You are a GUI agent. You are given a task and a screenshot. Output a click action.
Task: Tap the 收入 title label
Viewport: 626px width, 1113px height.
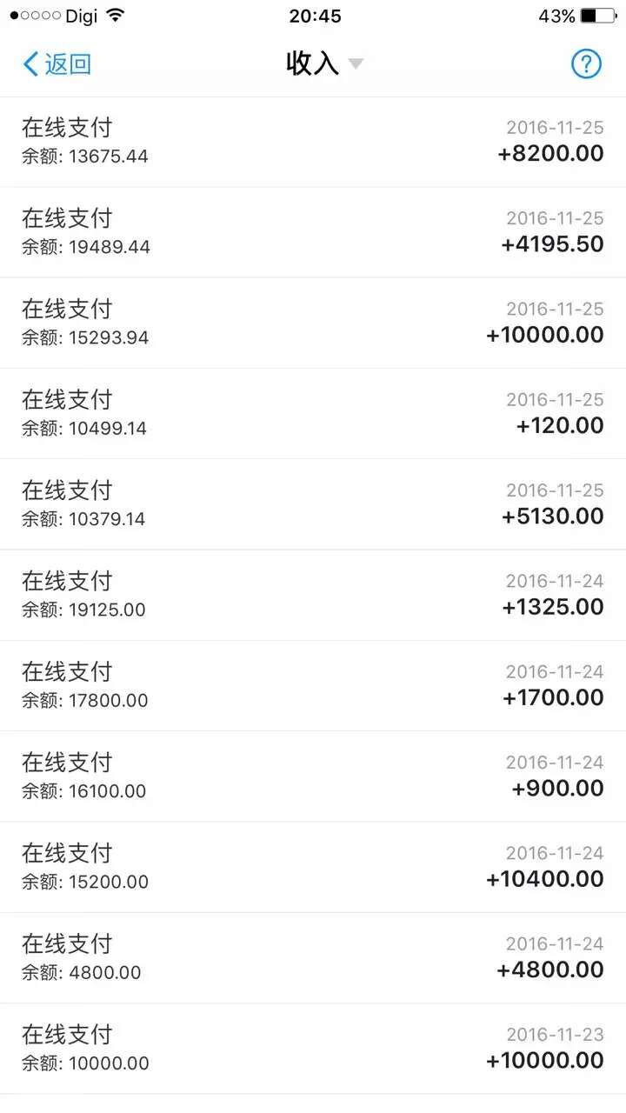[x=312, y=63]
